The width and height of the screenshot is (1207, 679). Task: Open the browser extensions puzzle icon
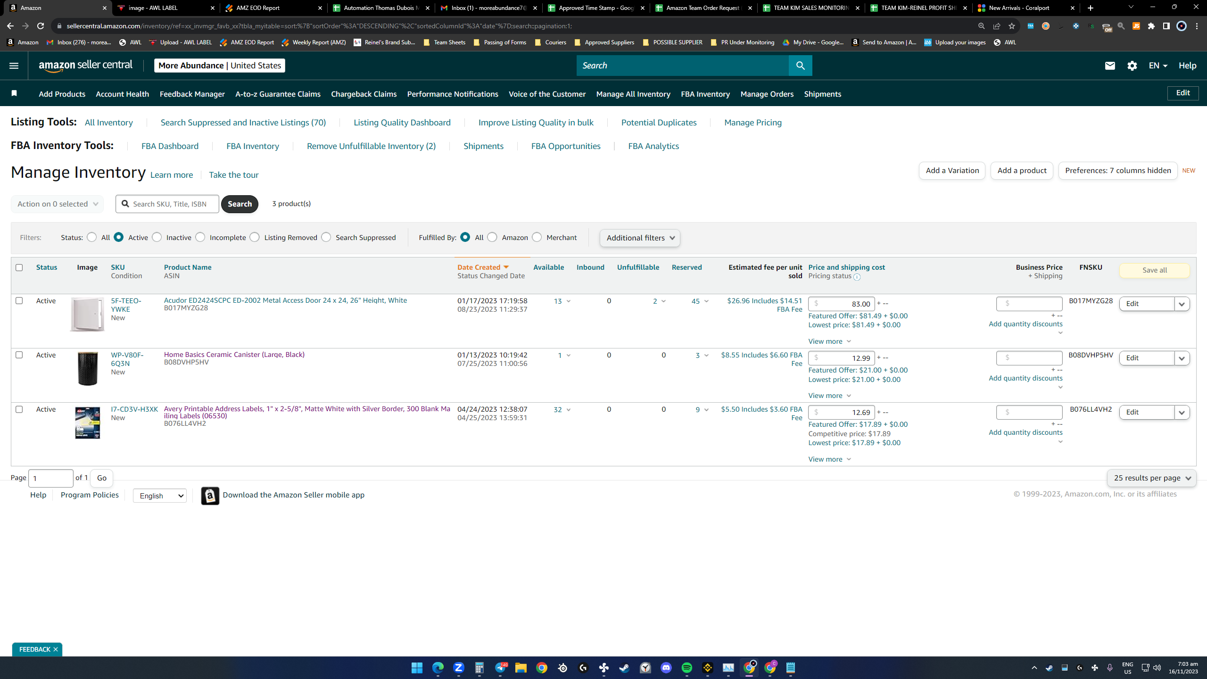[x=1151, y=26]
